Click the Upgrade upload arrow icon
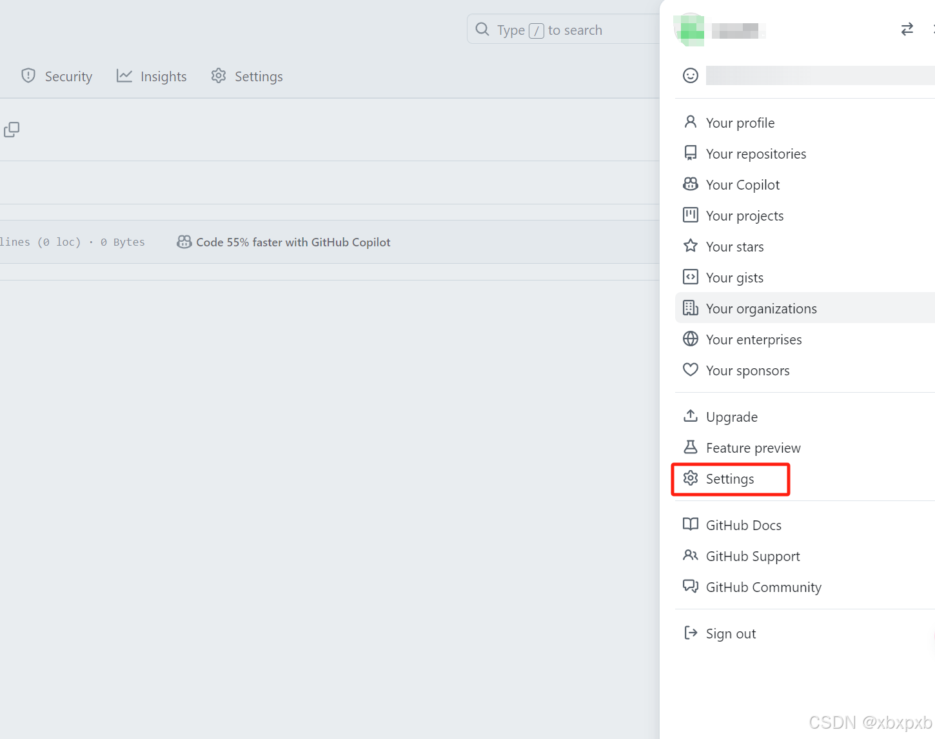The height and width of the screenshot is (739, 935). 691,416
